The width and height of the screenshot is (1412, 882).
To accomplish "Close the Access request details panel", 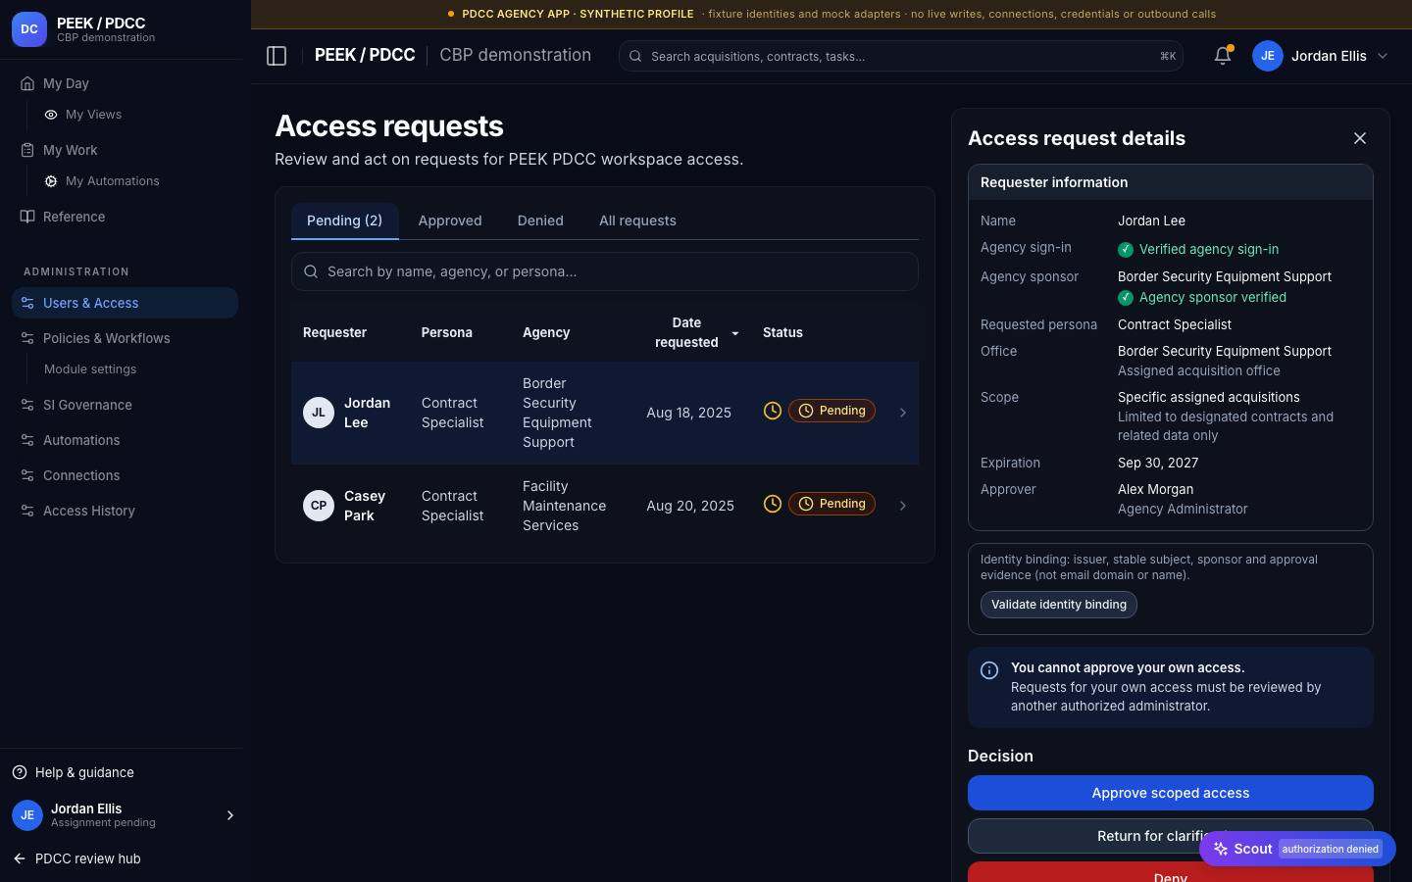I will point(1360,138).
